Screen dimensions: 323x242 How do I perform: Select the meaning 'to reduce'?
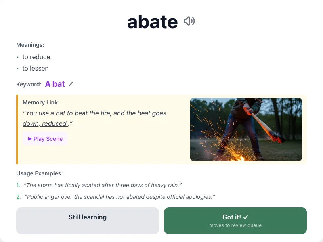click(36, 57)
